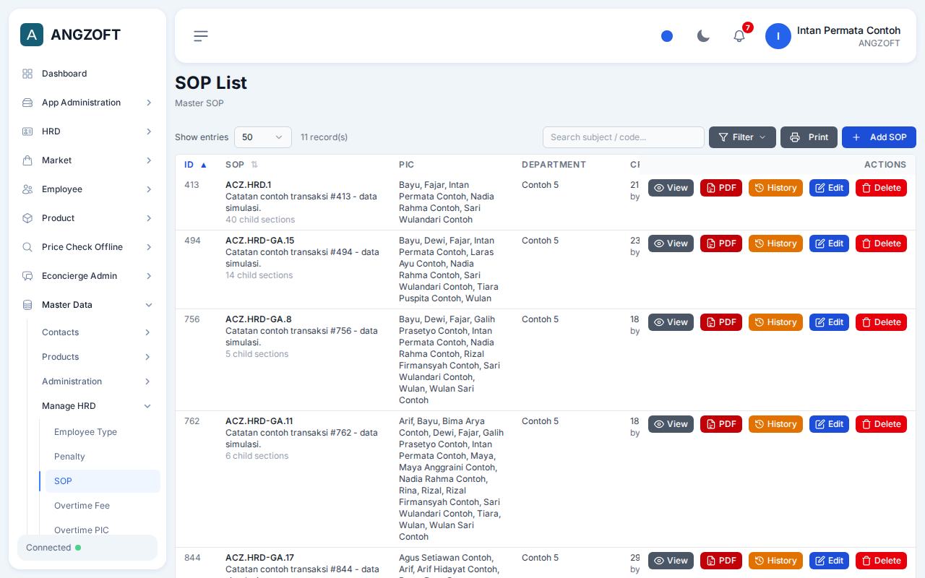The height and width of the screenshot is (578, 925).
Task: Expand Products submenu
Action: 97,357
